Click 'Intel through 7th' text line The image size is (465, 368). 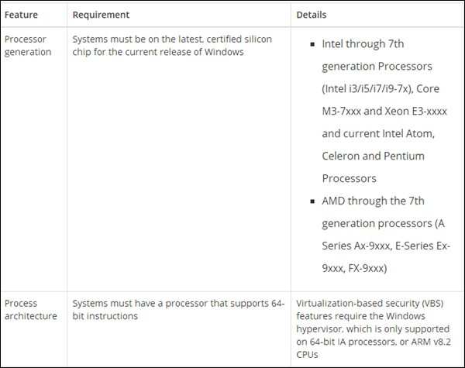tap(363, 44)
